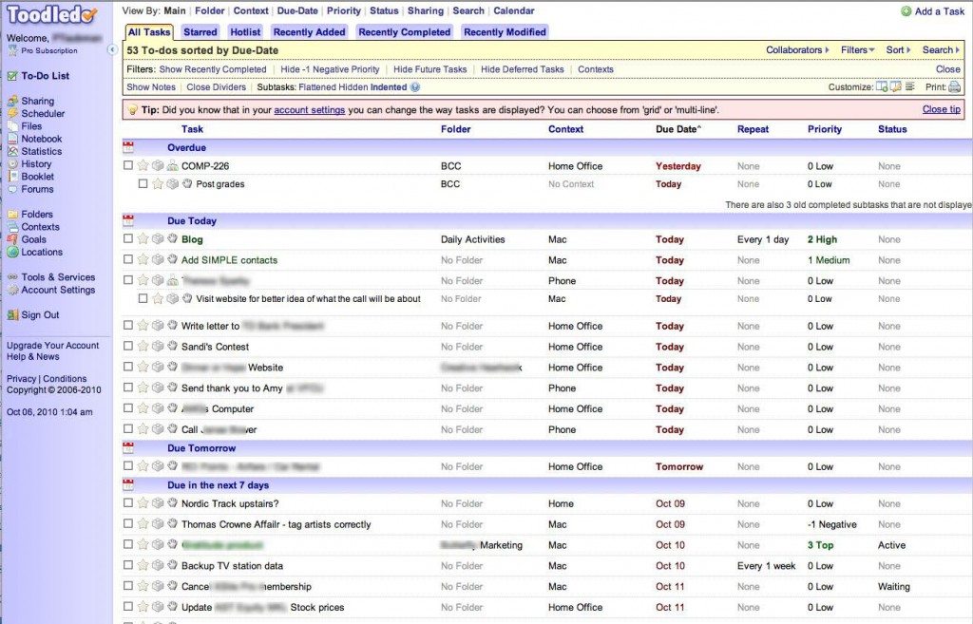Open the Recently Completed tab
The image size is (973, 624).
pos(405,32)
